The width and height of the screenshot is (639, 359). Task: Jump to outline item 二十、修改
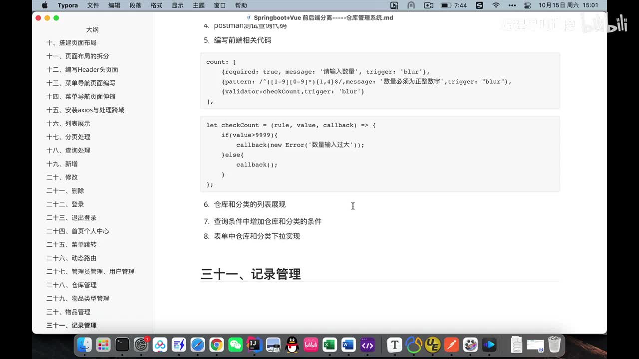(62, 178)
